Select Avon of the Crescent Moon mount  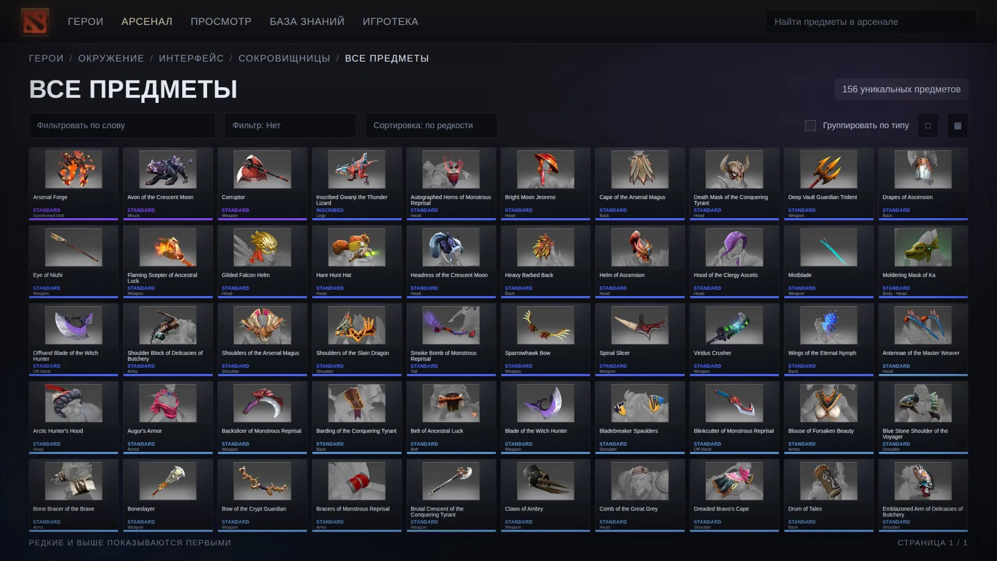168,183
